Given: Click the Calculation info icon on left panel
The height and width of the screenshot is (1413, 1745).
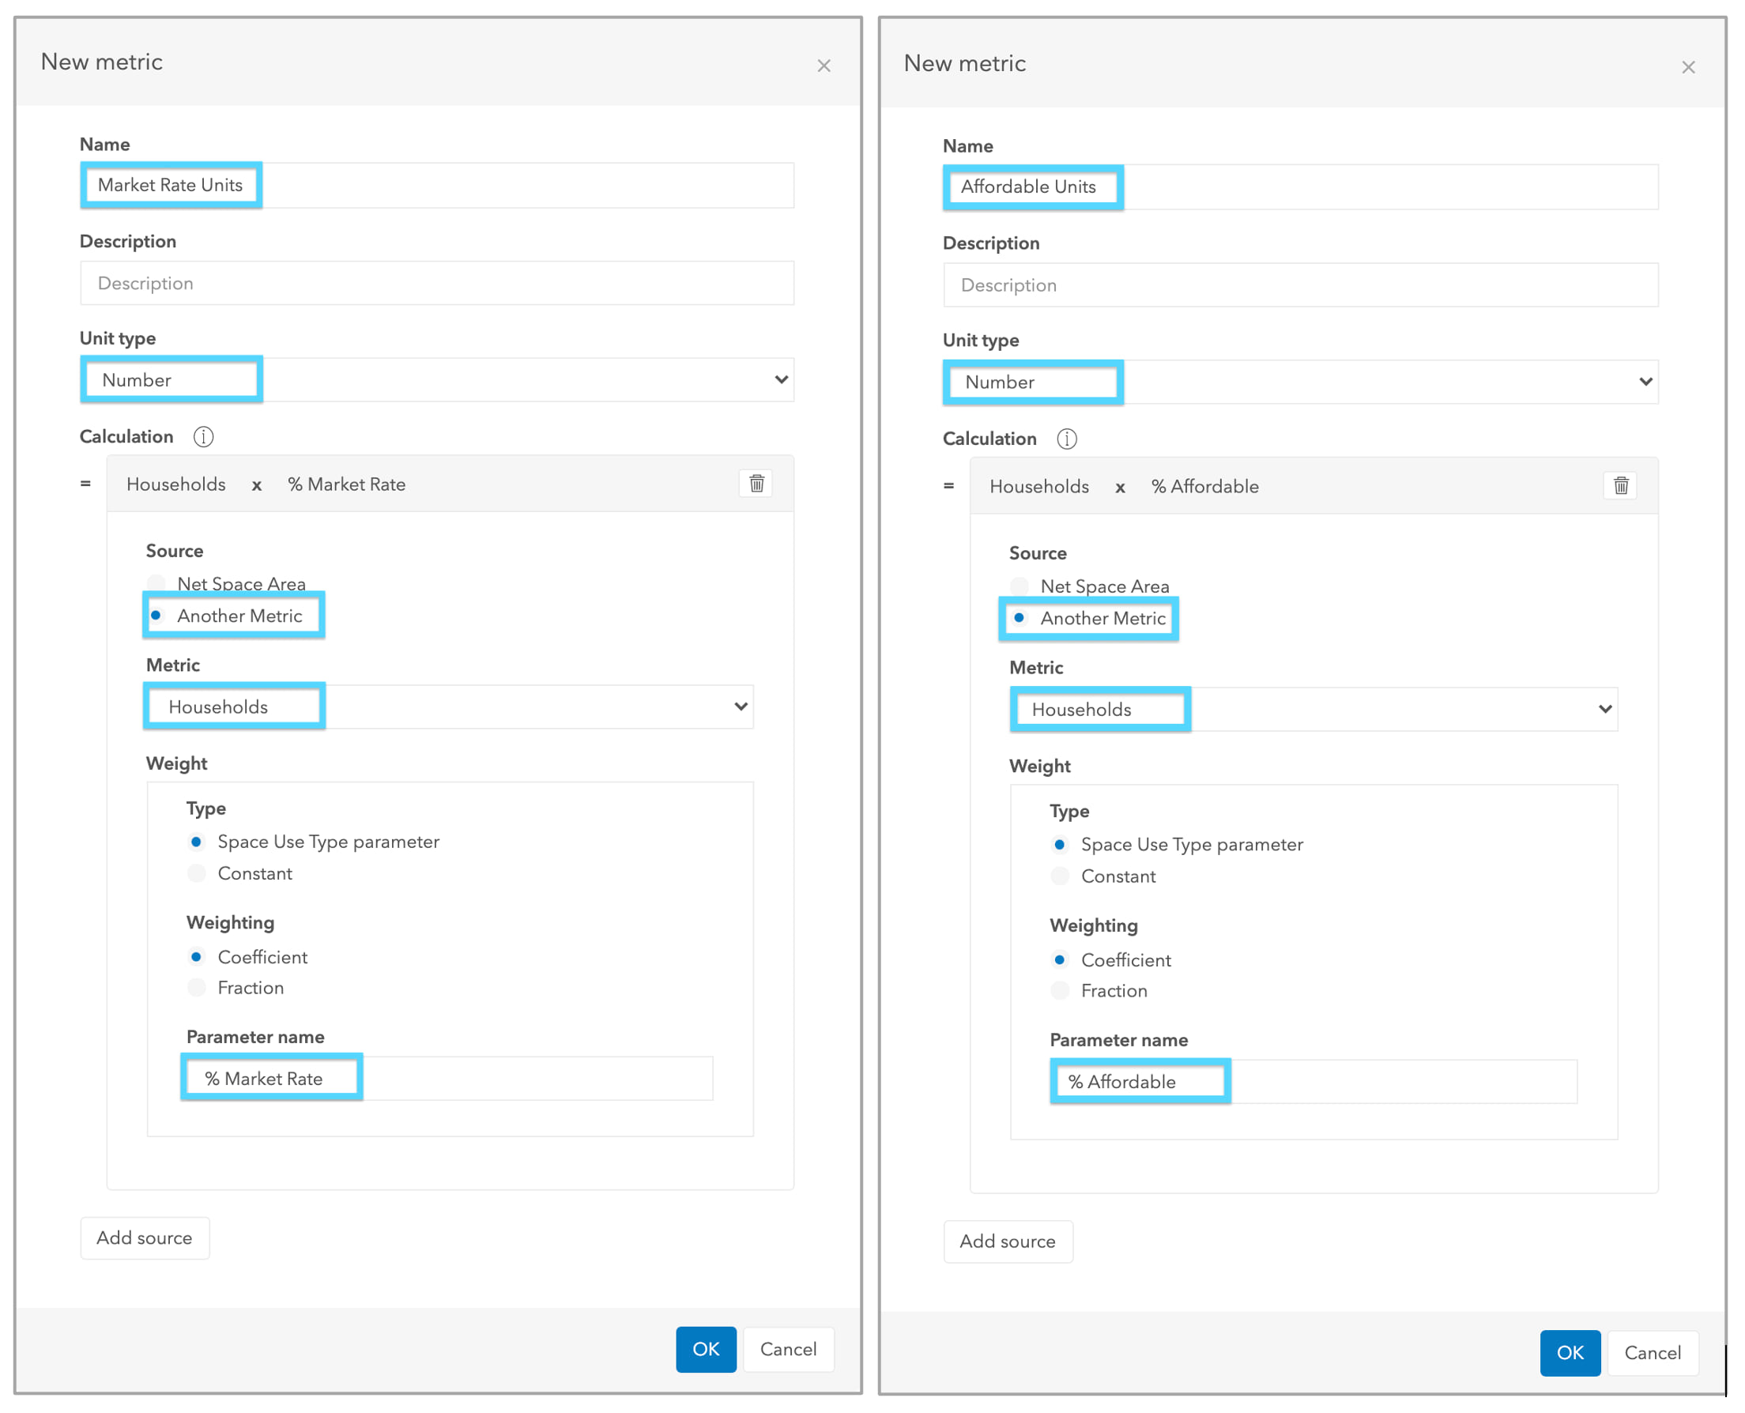Looking at the screenshot, I should pos(215,441).
